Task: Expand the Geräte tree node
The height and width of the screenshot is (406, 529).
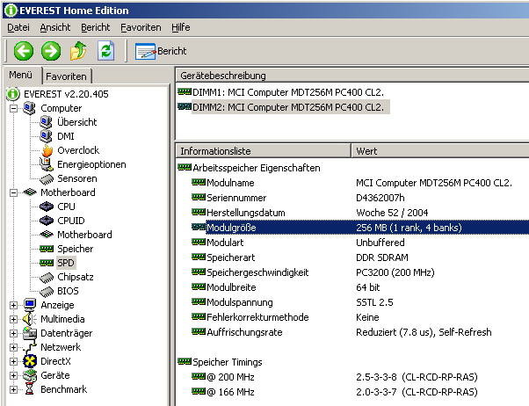Action: [x=13, y=375]
